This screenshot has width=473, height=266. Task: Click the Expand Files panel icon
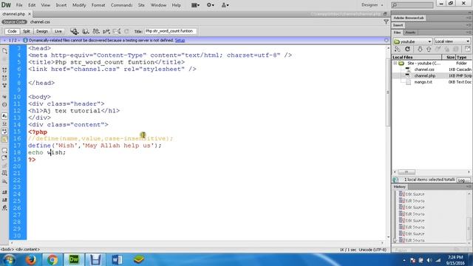pyautogui.click(x=467, y=50)
